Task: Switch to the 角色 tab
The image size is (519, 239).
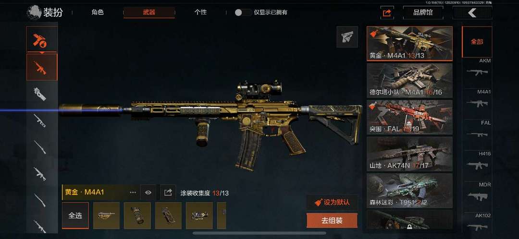Action: 98,12
